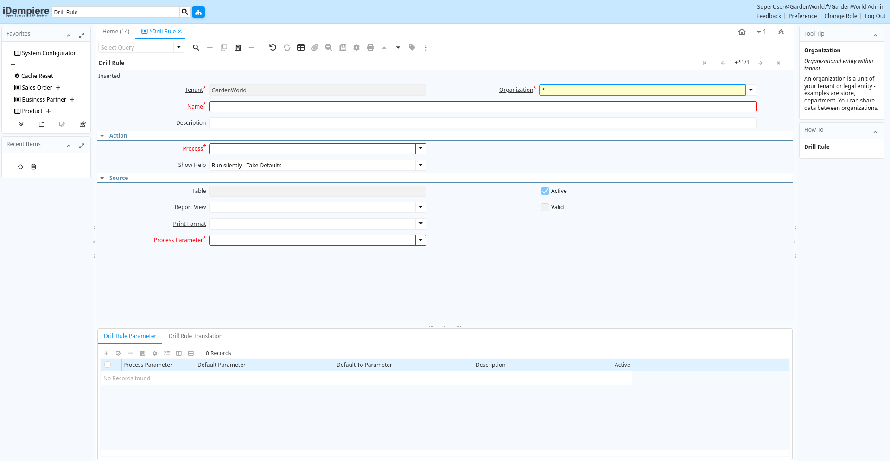Screen dimensions: 890x461
Task: Click the Home icon at top right
Action: [742, 32]
